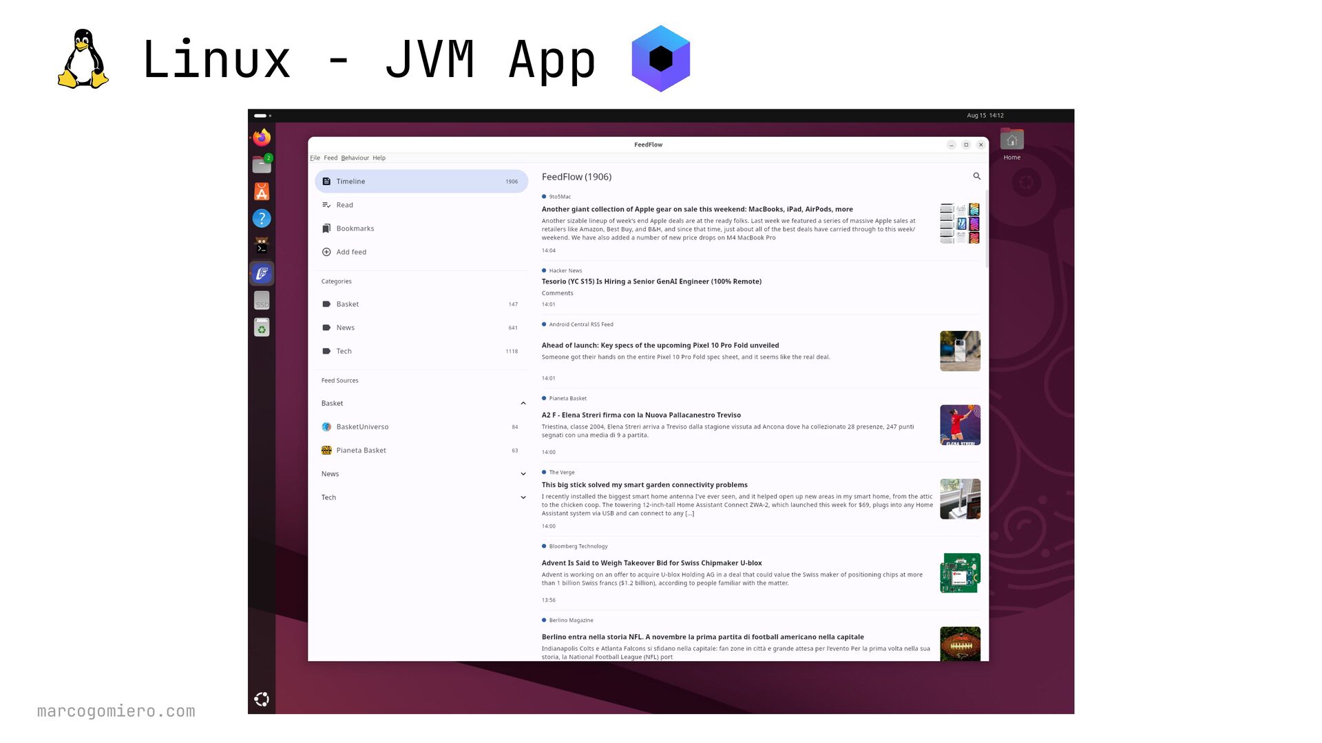The image size is (1322, 743).
Task: Click the Bookmarks icon in sidebar
Action: 326,228
